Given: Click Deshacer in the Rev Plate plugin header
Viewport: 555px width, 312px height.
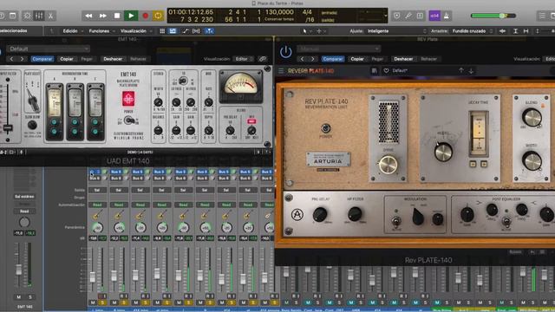Looking at the screenshot, I should (403, 59).
